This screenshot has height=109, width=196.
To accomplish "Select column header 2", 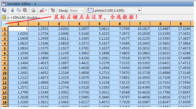I will pyautogui.click(x=38, y=24).
